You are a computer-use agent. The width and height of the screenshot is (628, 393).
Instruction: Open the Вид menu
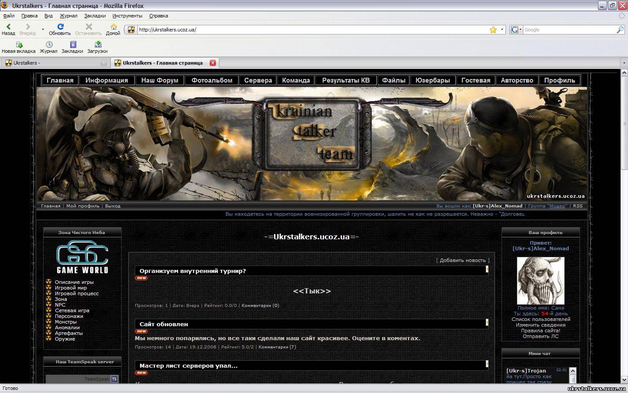pos(48,16)
